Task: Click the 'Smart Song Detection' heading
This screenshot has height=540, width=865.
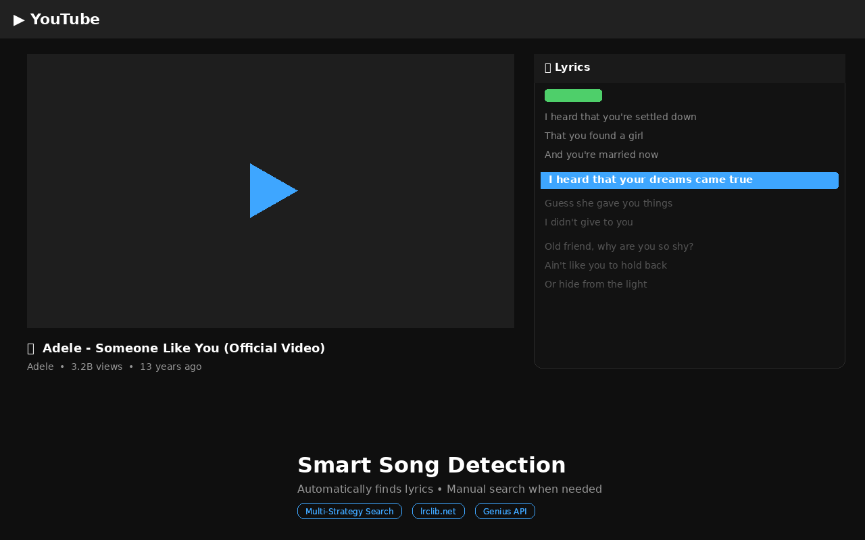Action: 432,465
